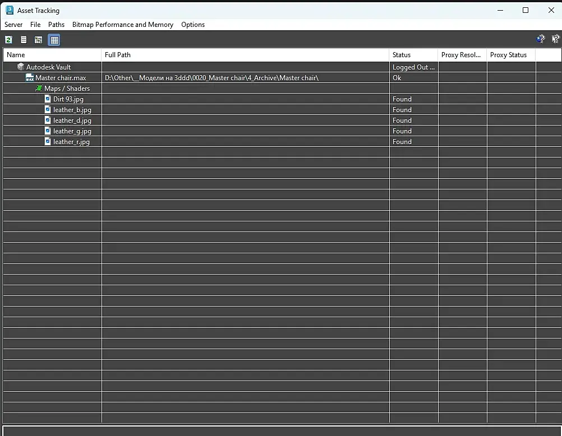Click the image icon next to leather_g.jpg
Screen dimensions: 562x436
click(x=48, y=131)
